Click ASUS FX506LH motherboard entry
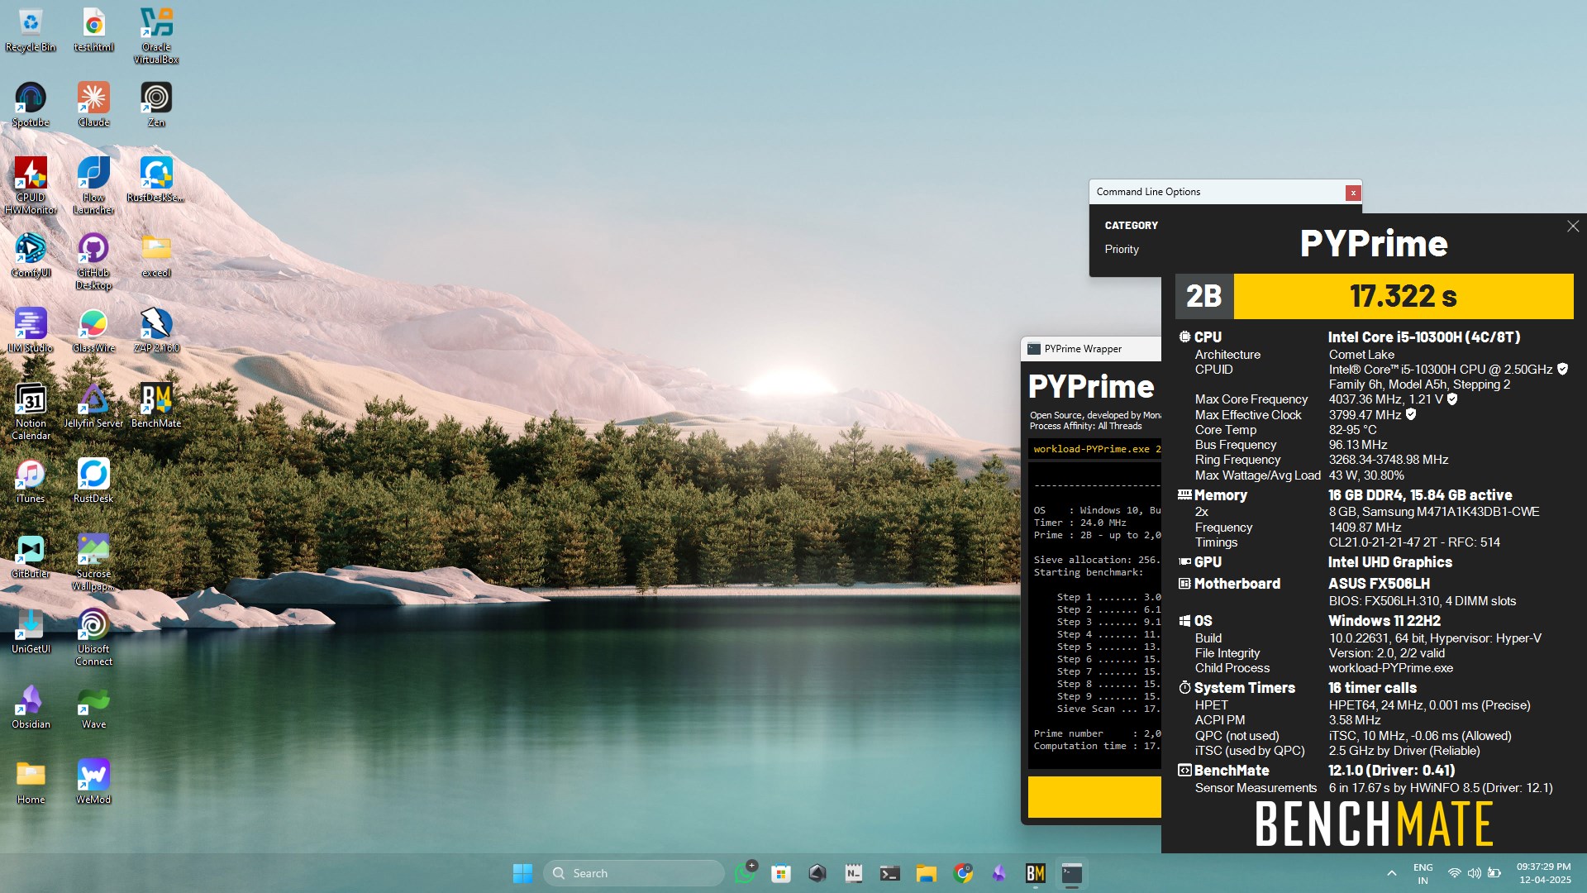 1379,584
